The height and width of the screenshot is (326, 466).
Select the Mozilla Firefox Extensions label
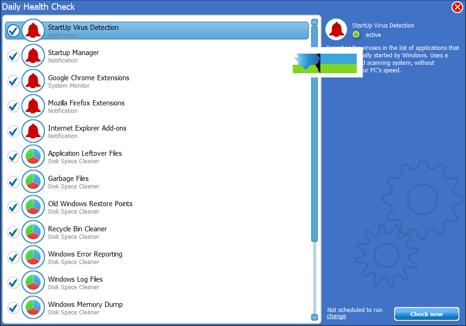pos(86,104)
